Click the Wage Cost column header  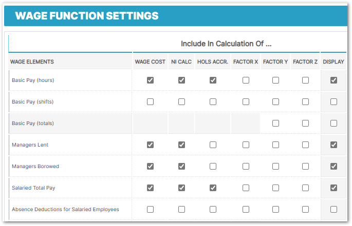pyautogui.click(x=150, y=62)
